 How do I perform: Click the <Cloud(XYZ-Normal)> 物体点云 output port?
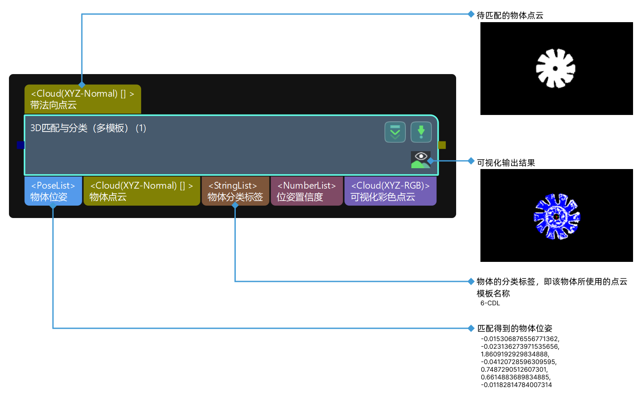142,191
